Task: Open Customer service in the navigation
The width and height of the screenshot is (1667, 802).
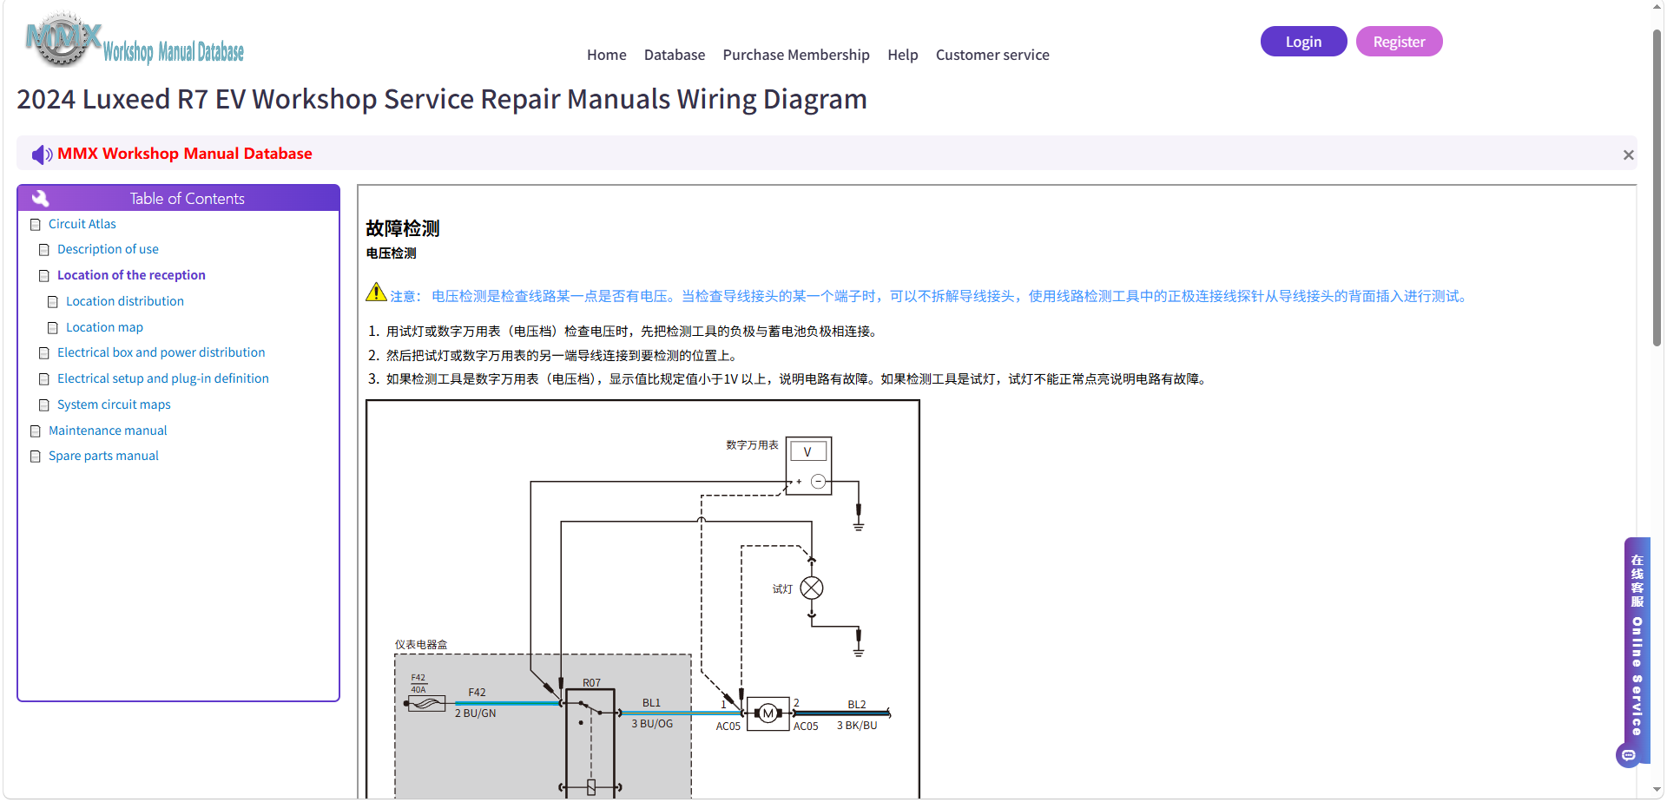Action: [992, 55]
